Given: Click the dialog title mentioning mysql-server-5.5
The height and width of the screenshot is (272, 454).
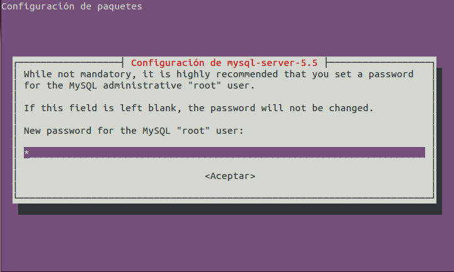Looking at the screenshot, I should (224, 63).
